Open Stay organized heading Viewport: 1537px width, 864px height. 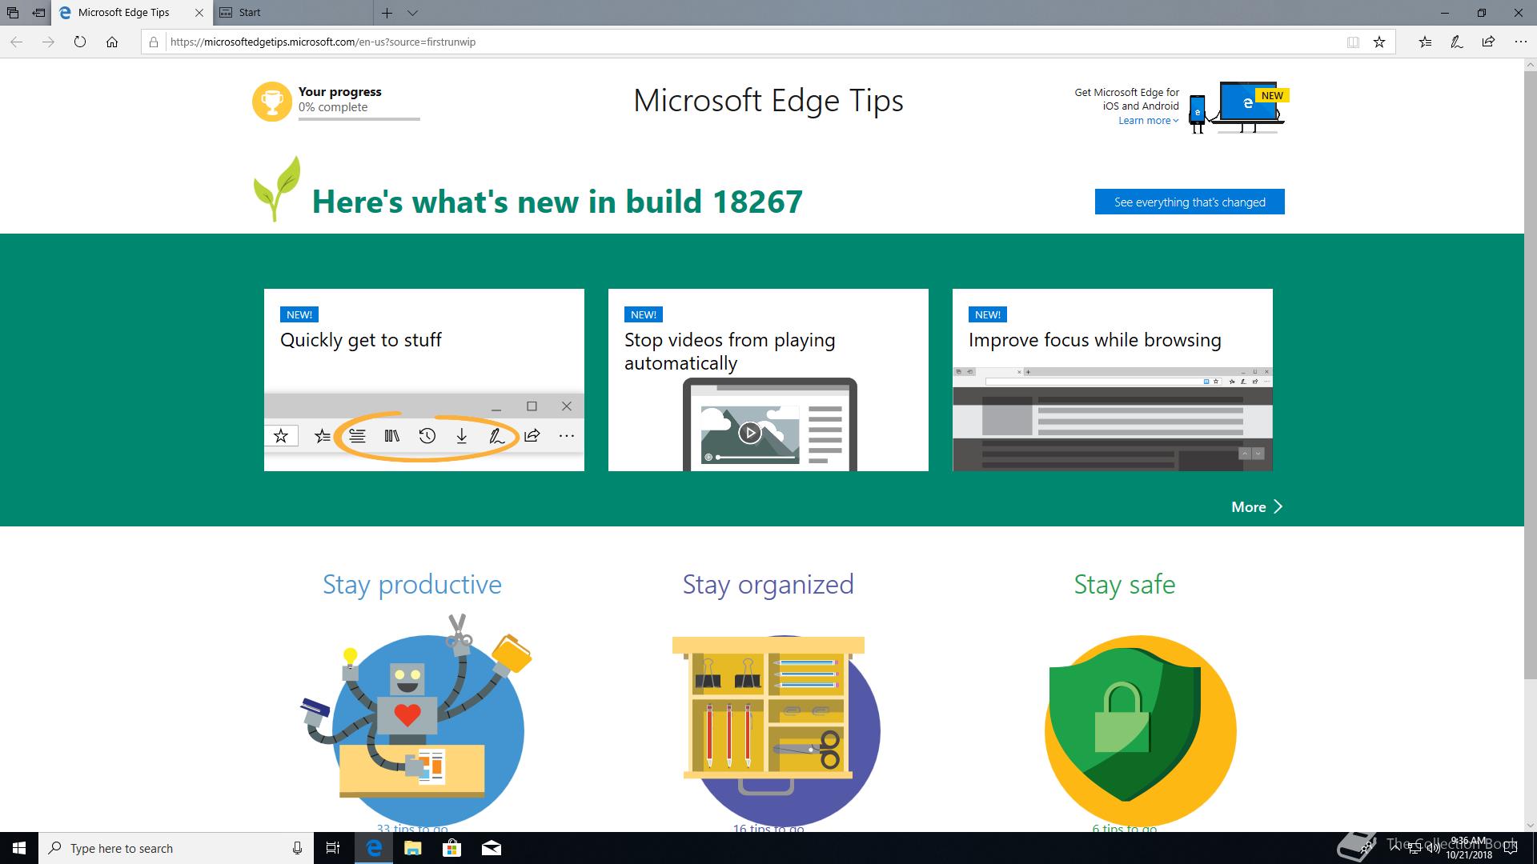(768, 585)
